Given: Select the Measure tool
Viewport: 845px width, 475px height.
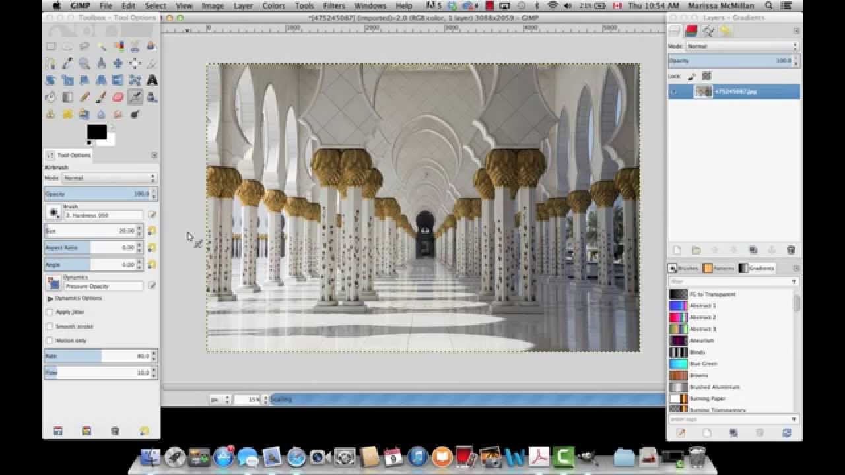Looking at the screenshot, I should (x=101, y=63).
